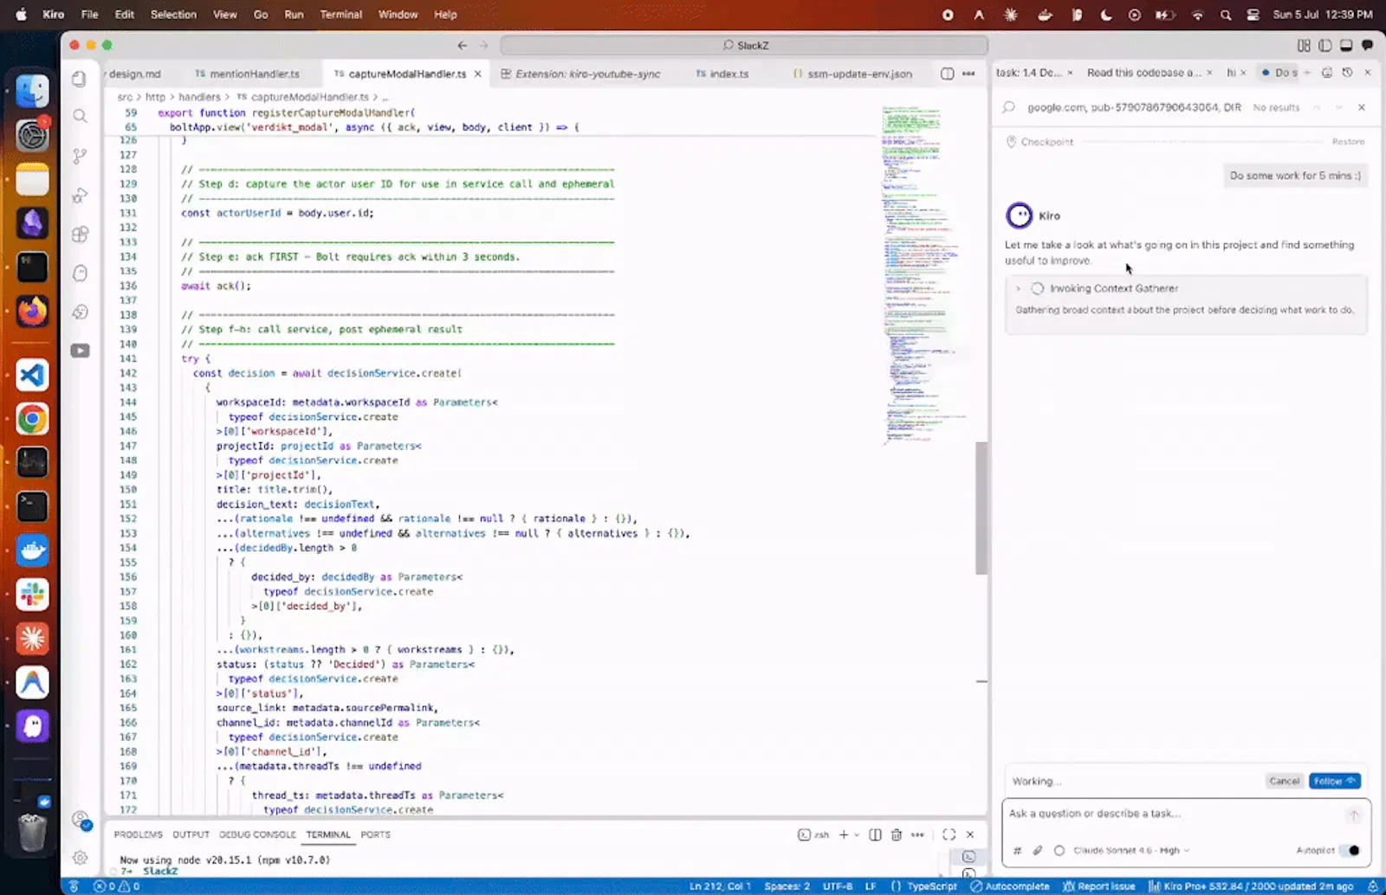Toggle the Autopilot switch
Image resolution: width=1386 pixels, height=895 pixels.
coord(1350,850)
